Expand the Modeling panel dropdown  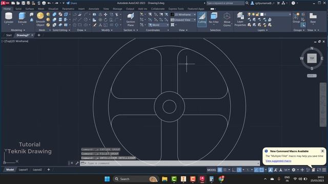tap(18, 30)
